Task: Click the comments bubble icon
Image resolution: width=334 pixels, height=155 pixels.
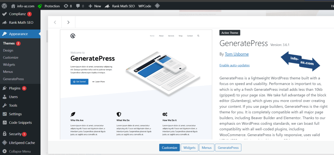Action: click(x=78, y=6)
